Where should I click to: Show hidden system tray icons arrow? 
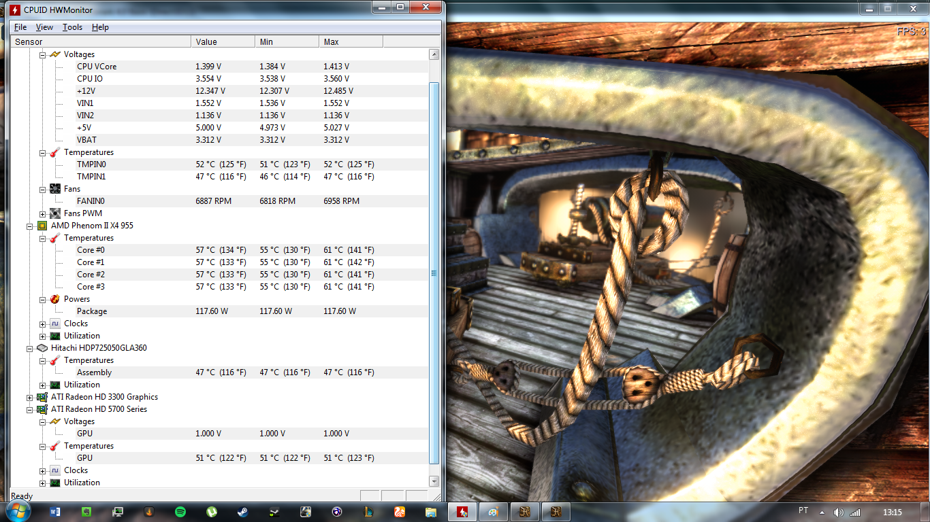click(822, 512)
